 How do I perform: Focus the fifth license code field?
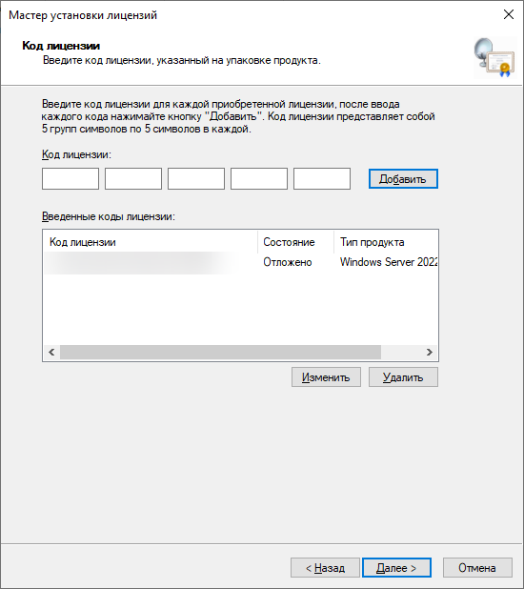322,179
